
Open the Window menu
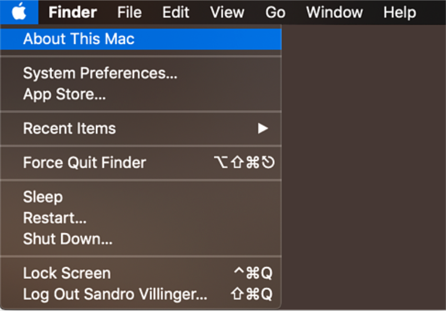(334, 12)
